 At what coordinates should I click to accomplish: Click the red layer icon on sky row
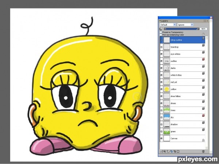pyautogui.click(x=204, y=116)
